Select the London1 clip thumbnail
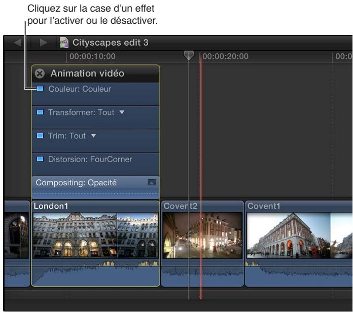The width and height of the screenshot is (353, 313). pos(95,235)
